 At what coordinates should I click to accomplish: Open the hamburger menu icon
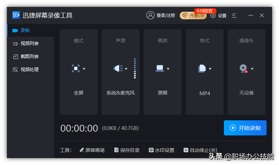coord(234,16)
